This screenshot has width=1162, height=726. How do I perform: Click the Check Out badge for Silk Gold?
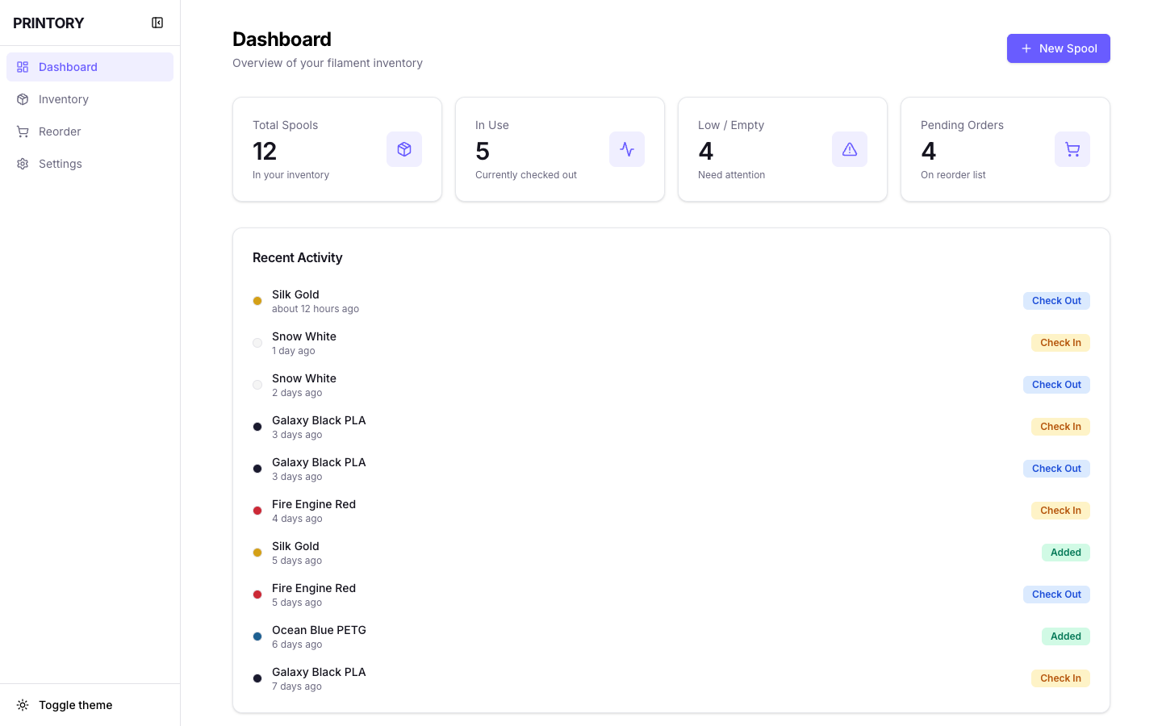pyautogui.click(x=1056, y=301)
